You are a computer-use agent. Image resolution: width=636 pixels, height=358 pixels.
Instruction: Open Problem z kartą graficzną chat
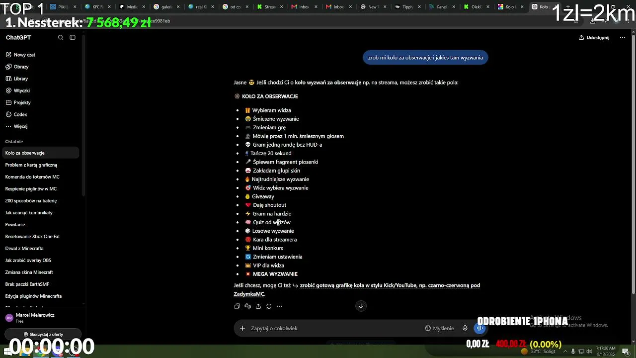(41, 165)
